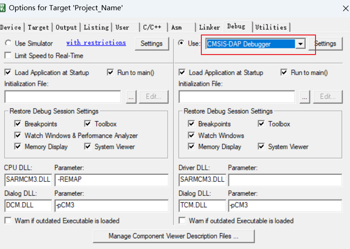Toggle Watch Windows & Performance Analyzer
This screenshot has height=249, width=350.
pos(18,135)
